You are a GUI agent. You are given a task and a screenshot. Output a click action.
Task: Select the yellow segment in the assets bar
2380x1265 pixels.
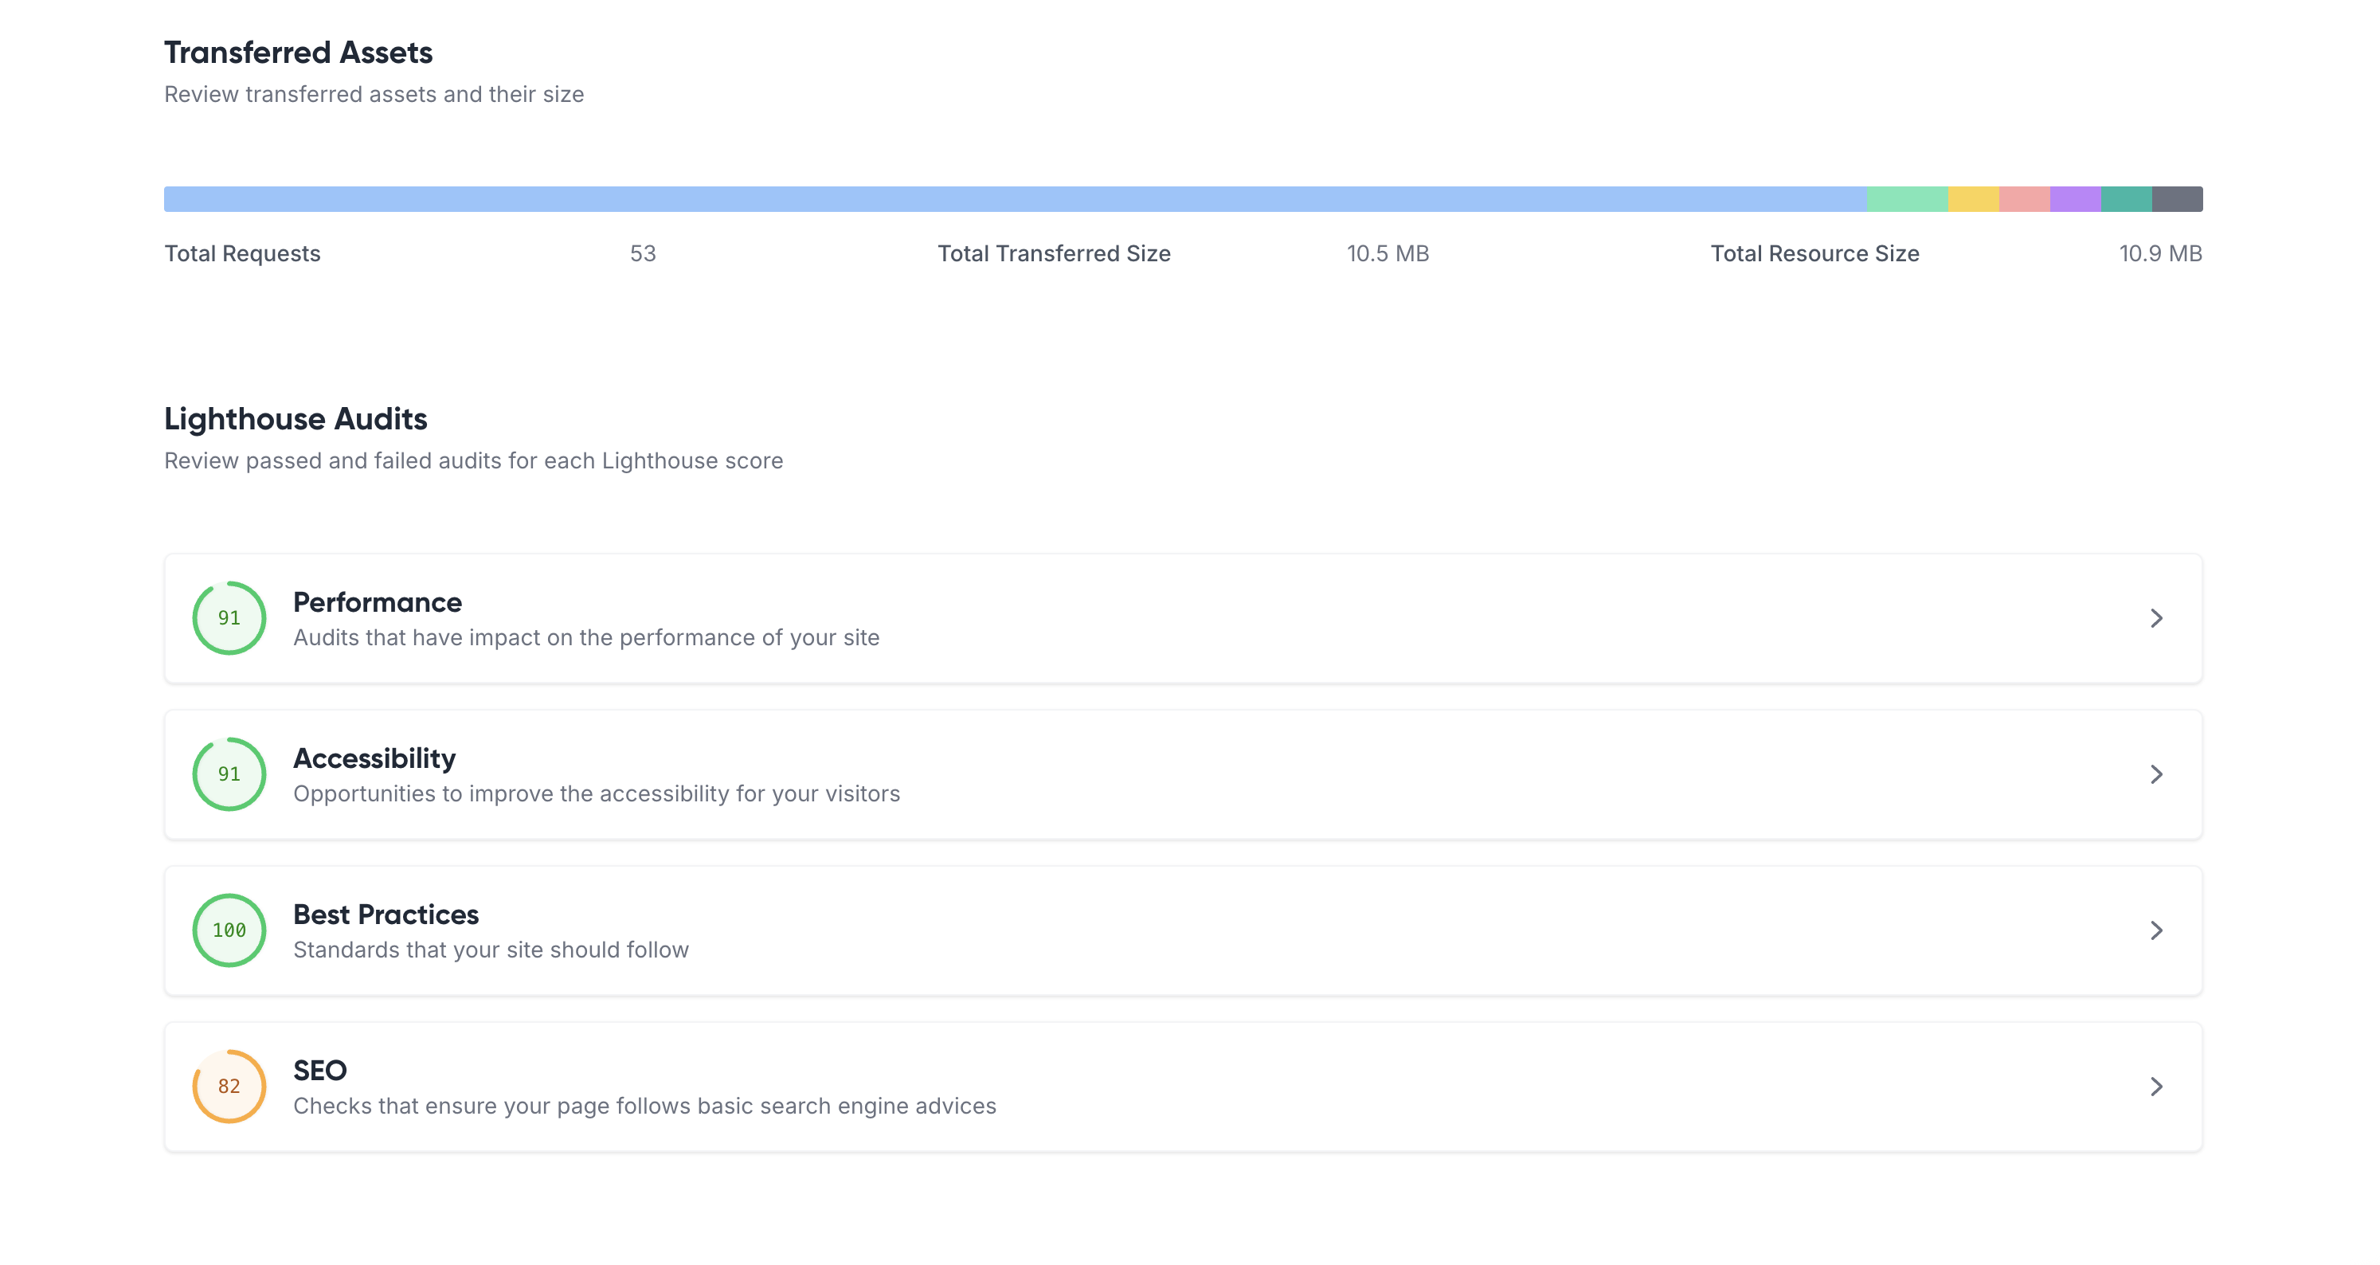point(1972,198)
